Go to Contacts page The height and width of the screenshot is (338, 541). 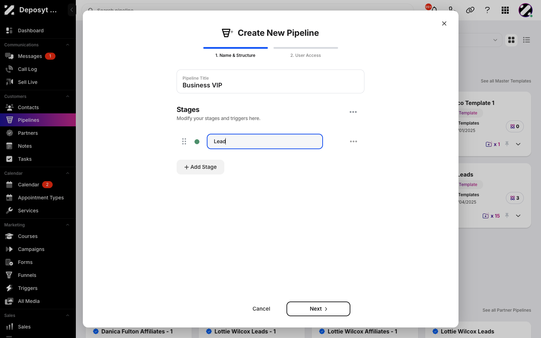tap(38, 107)
